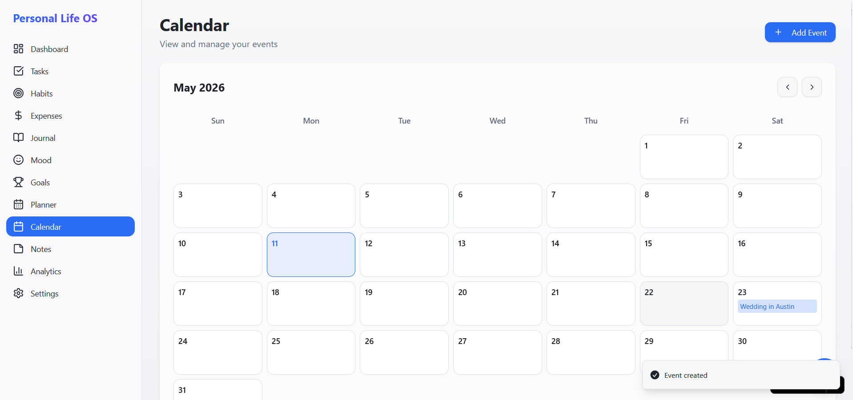Choose the shaded day 22 cell

tap(684, 304)
